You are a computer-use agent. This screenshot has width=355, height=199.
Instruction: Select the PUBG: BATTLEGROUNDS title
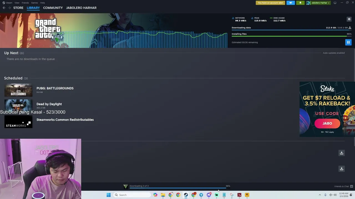click(55, 88)
